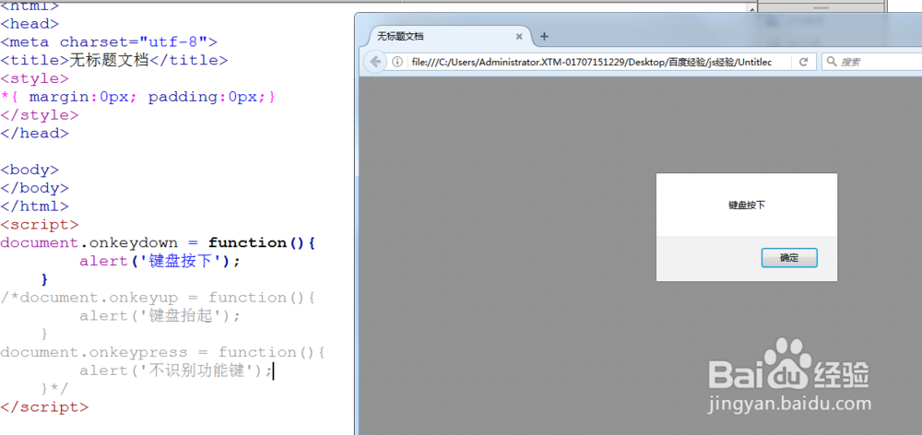Click the comment end }*/ line
The image size is (922, 435).
(54, 389)
